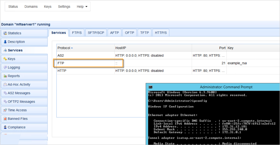Click the Compliance person icon

point(5,127)
